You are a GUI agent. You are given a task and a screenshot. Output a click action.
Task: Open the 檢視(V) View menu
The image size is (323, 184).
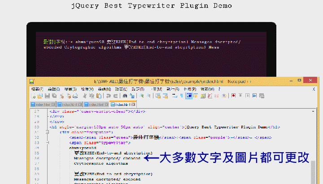(x=87, y=89)
